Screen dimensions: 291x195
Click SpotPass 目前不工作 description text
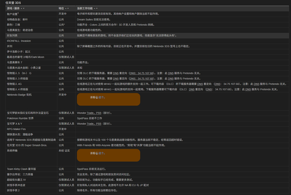89,118
